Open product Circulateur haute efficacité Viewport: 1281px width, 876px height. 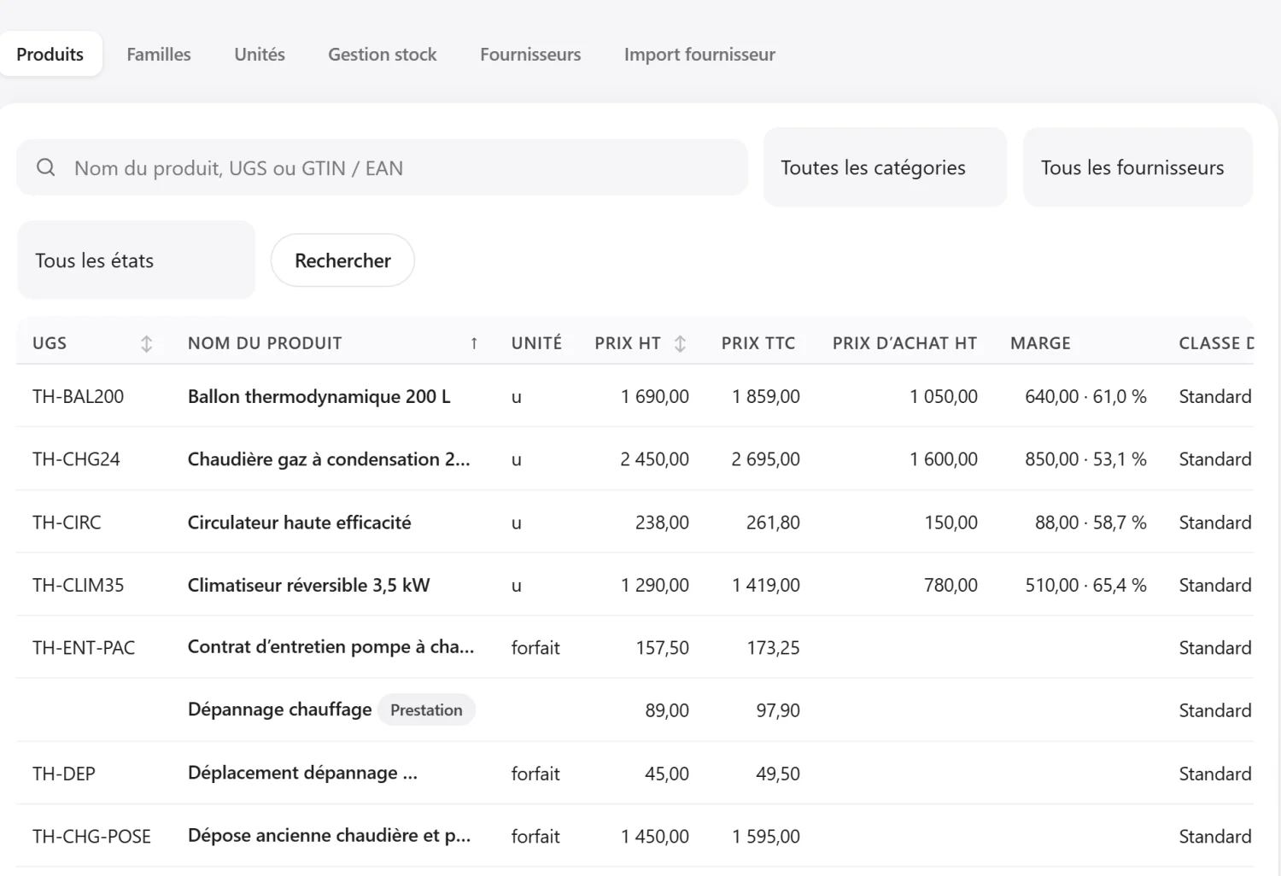[x=299, y=523]
